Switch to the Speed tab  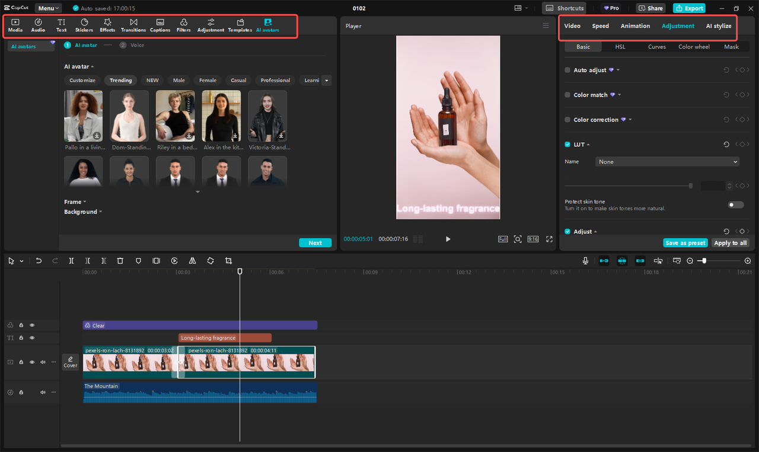[x=600, y=26]
